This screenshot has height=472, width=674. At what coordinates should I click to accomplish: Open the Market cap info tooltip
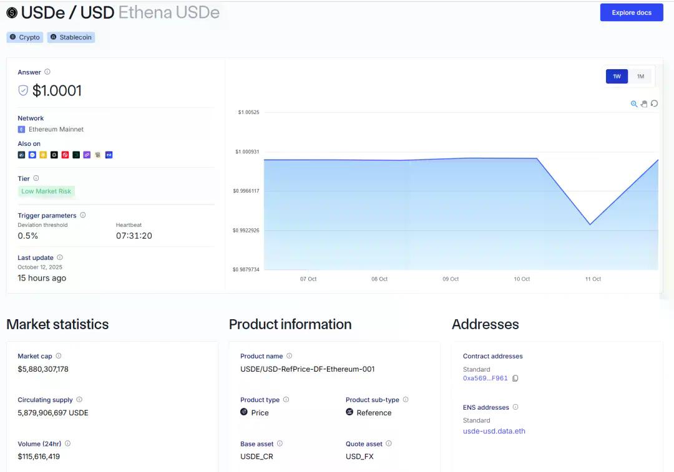[57, 356]
